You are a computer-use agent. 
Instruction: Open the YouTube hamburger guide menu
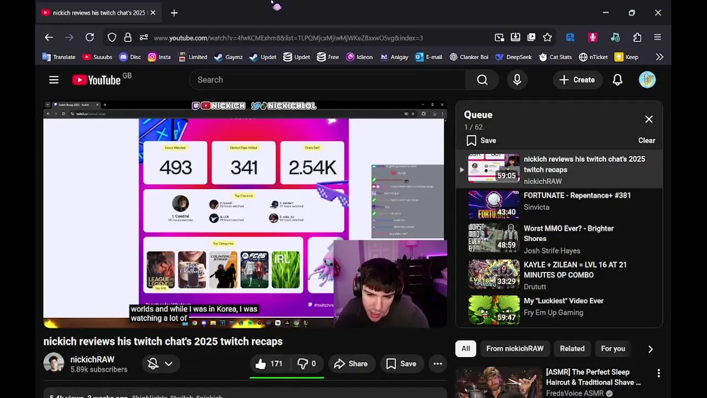[54, 80]
